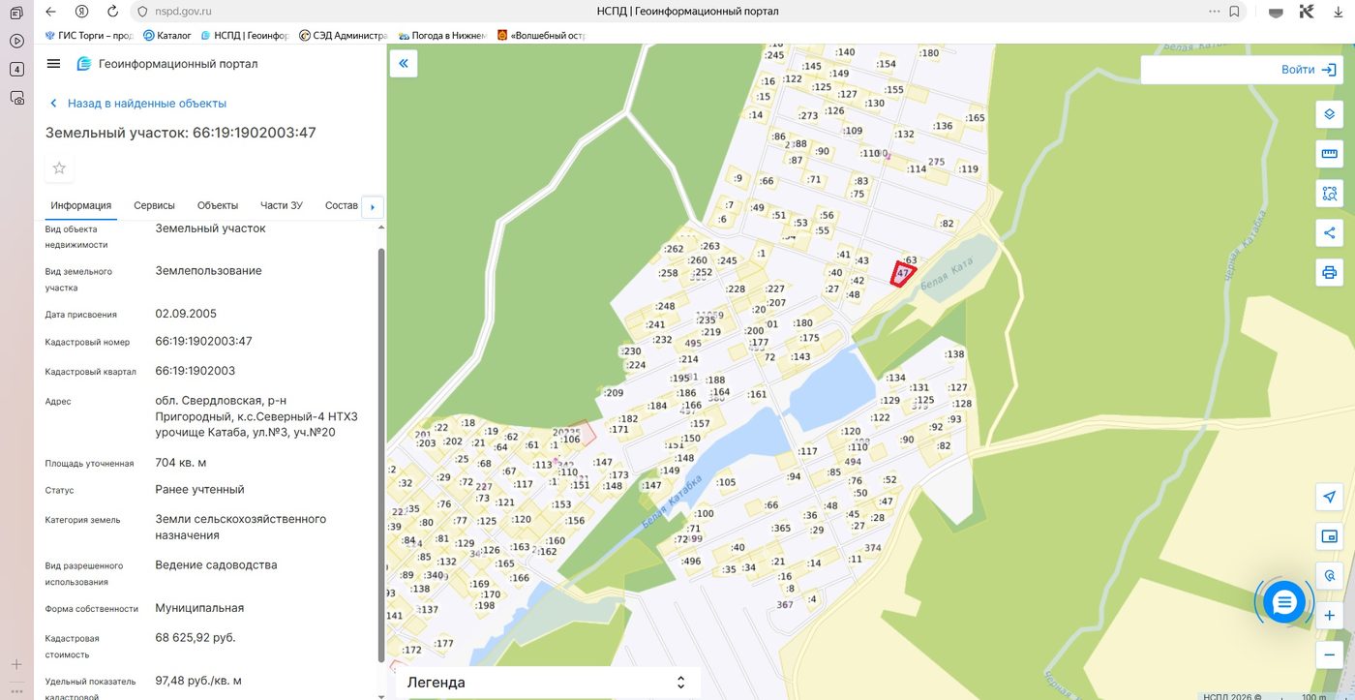Viewport: 1355px width, 700px height.
Task: Switch to the Сервисы tab
Action: (154, 205)
